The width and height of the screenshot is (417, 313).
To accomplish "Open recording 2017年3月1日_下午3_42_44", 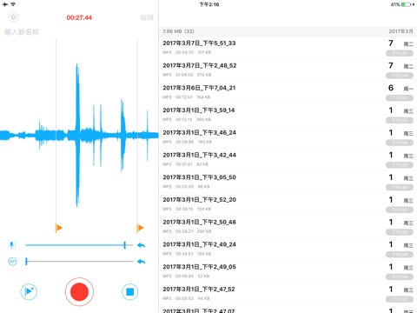I will pos(288,159).
